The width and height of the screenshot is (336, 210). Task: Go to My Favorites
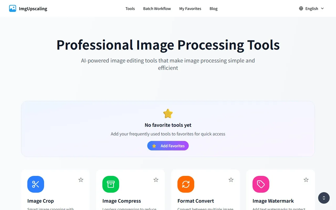(x=190, y=8)
